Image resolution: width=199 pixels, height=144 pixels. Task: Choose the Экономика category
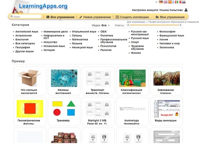pos(167,47)
